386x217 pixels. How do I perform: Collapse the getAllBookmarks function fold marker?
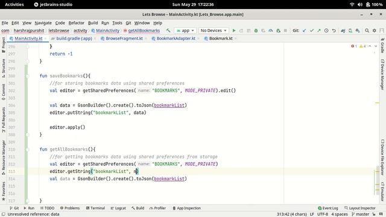pyautogui.click(x=27, y=149)
